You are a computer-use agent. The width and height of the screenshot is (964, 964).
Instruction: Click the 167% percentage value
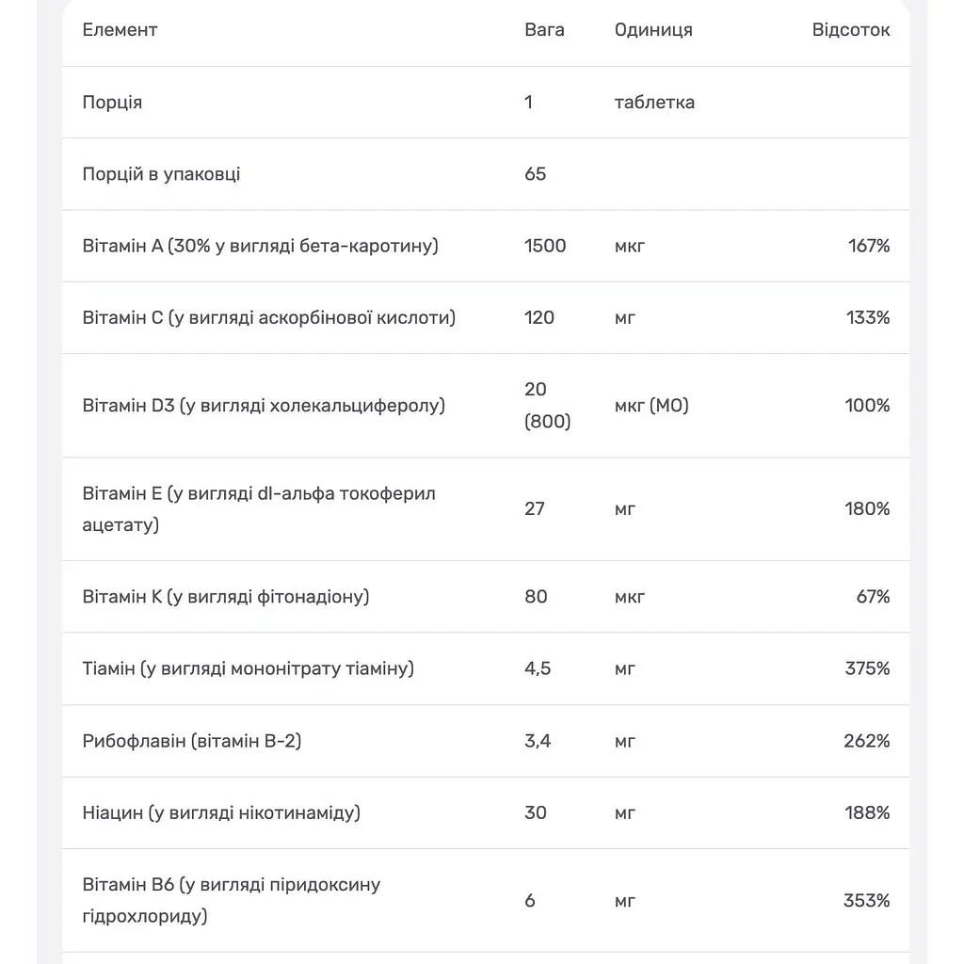coord(869,246)
